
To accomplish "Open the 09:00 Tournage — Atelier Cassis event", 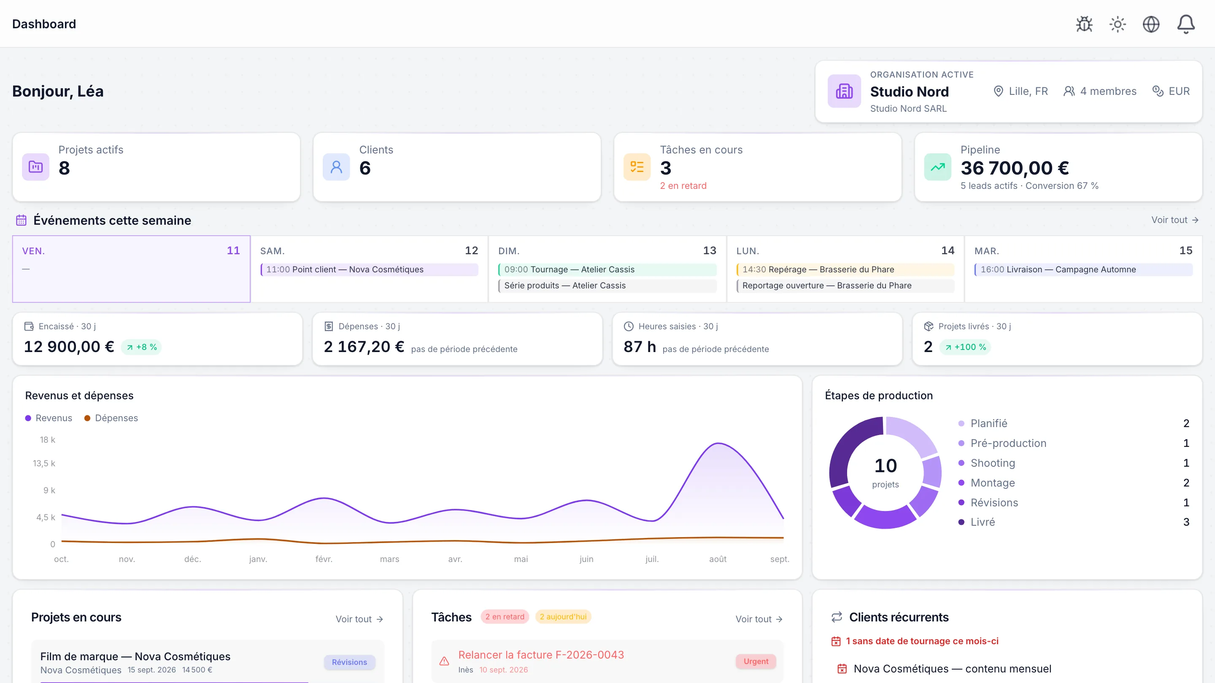I will pyautogui.click(x=607, y=270).
